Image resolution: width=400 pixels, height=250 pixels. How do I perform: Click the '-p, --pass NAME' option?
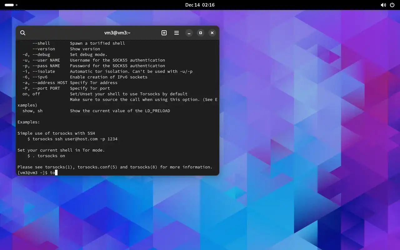41,66
